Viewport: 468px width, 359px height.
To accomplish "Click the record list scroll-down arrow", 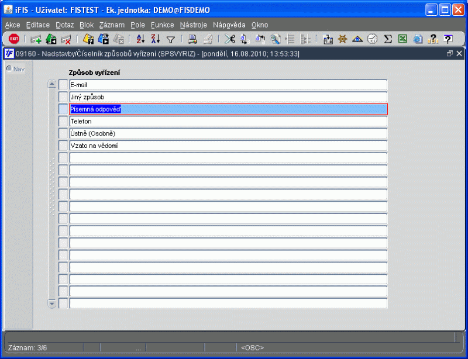I will click(x=51, y=304).
